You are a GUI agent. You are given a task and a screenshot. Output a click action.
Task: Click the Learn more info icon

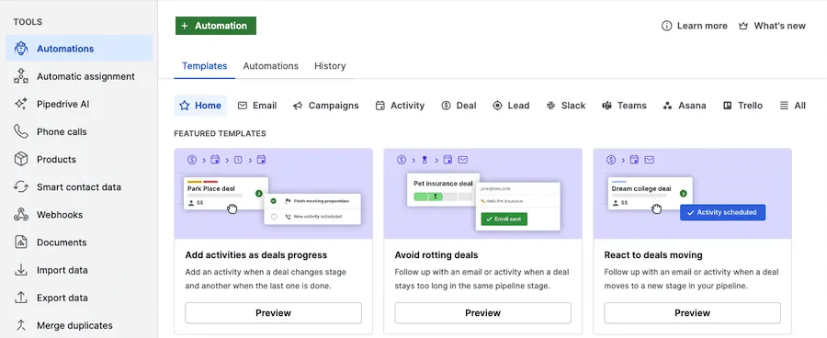tap(667, 26)
